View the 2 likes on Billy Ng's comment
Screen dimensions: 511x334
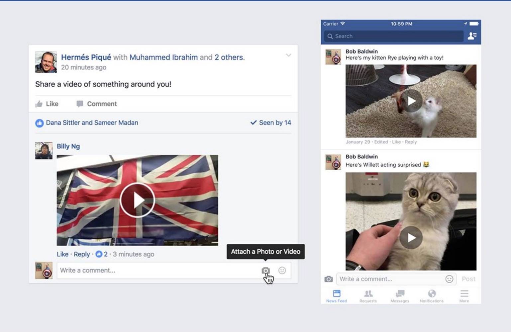tap(101, 254)
